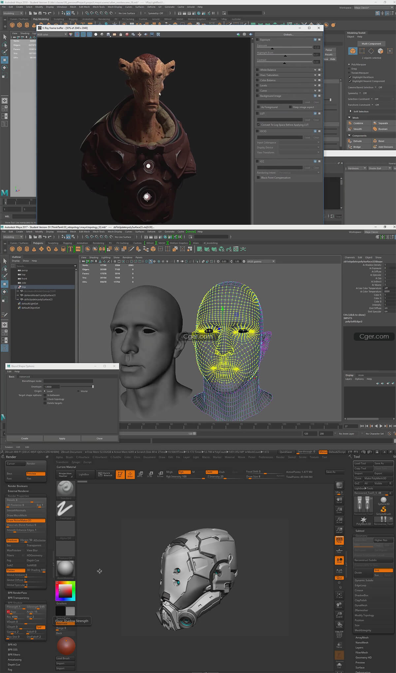Click the Globals button in V-Ray panel
The height and width of the screenshot is (673, 396).
[288, 34]
